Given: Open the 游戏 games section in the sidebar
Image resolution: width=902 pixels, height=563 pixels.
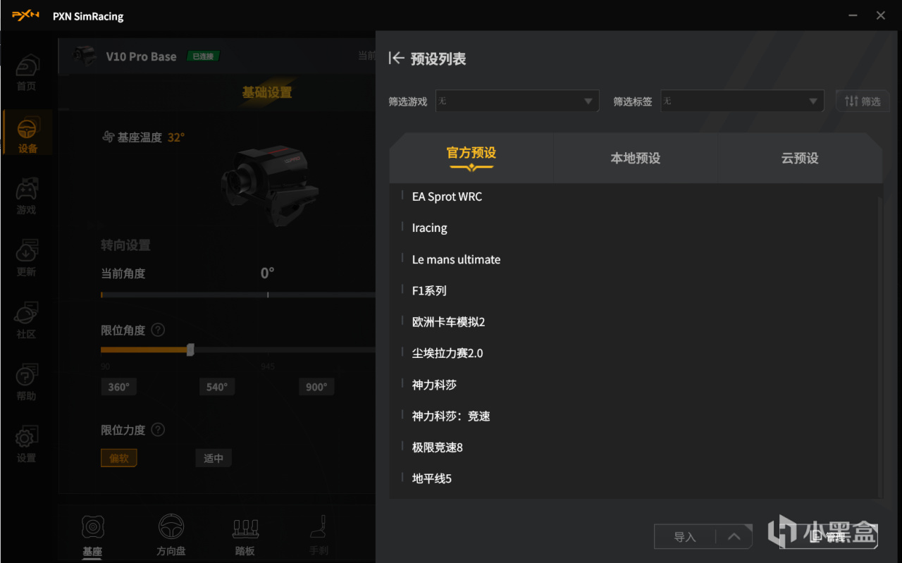Looking at the screenshot, I should tap(27, 197).
